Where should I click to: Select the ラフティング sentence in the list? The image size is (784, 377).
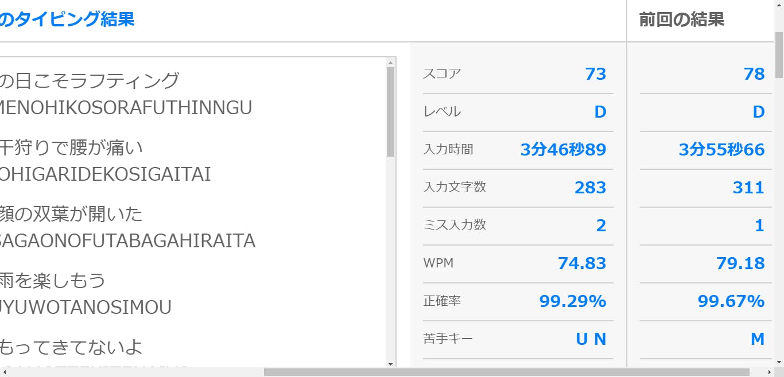(90, 81)
